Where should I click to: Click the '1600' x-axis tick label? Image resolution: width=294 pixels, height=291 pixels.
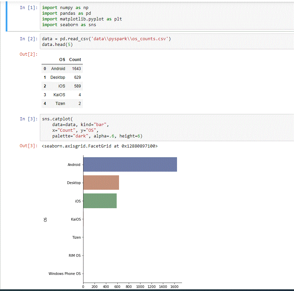[174, 287]
